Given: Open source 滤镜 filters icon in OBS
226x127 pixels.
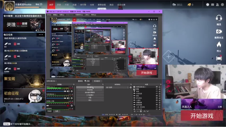Looking at the screenshot, I should (86, 81).
